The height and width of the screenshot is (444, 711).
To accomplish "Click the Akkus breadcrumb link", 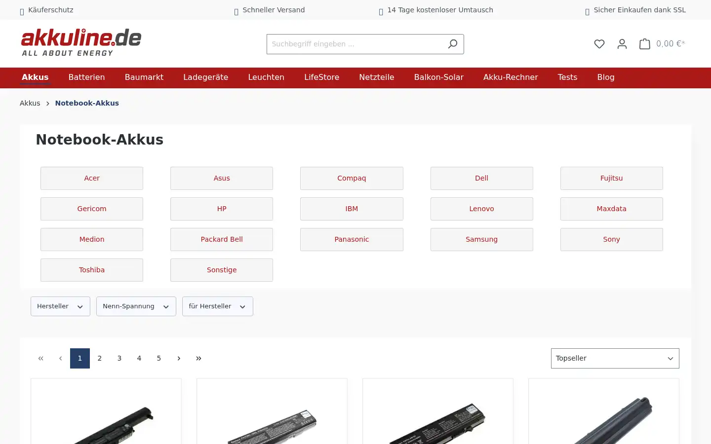I will click(30, 103).
